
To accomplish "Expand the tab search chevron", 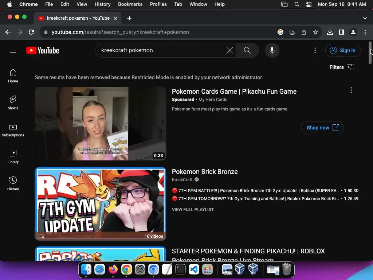I will [365, 18].
